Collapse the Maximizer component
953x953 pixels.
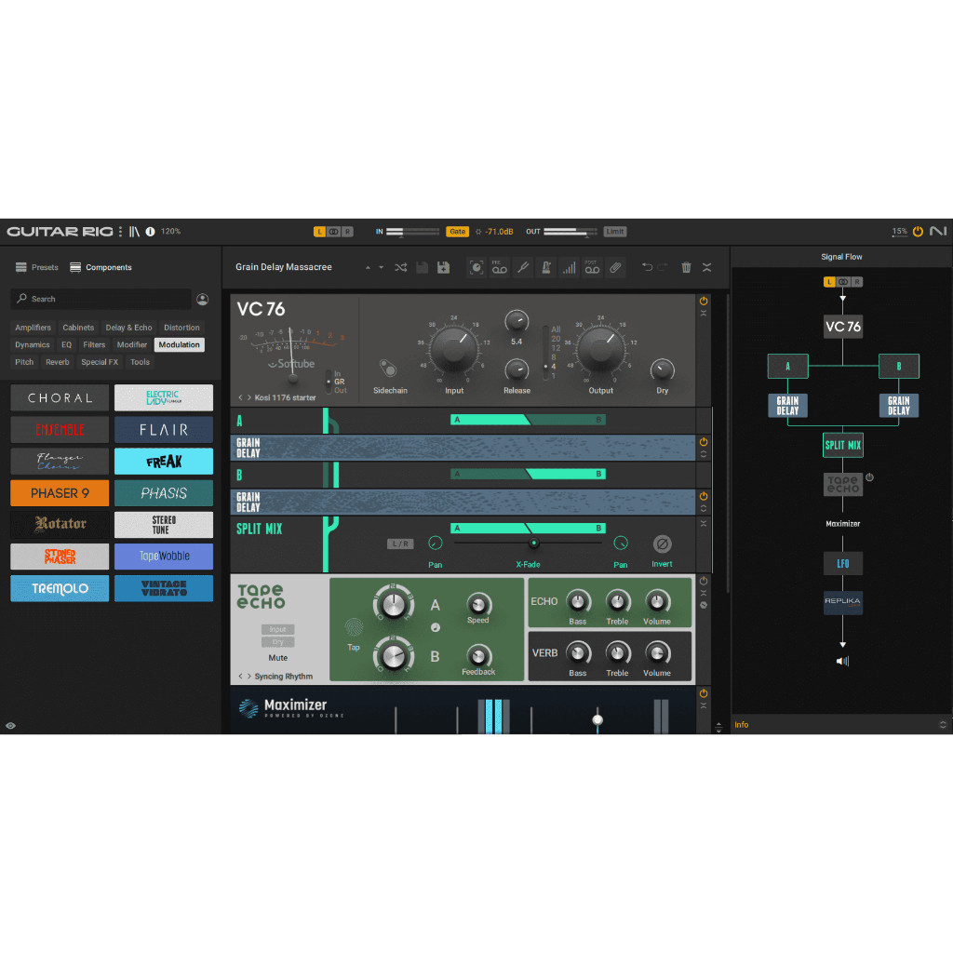(x=704, y=705)
